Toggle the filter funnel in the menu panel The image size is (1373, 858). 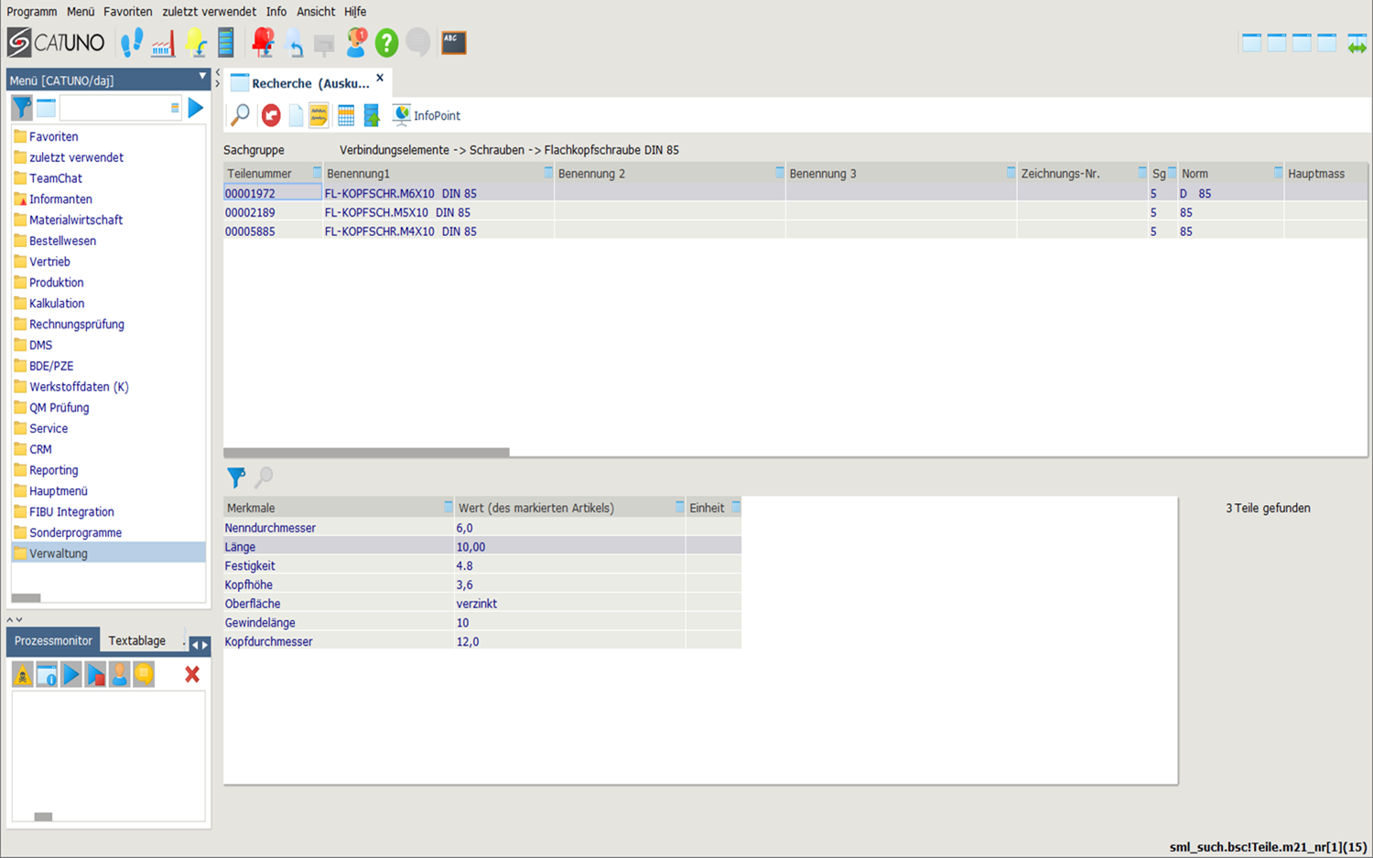point(22,108)
